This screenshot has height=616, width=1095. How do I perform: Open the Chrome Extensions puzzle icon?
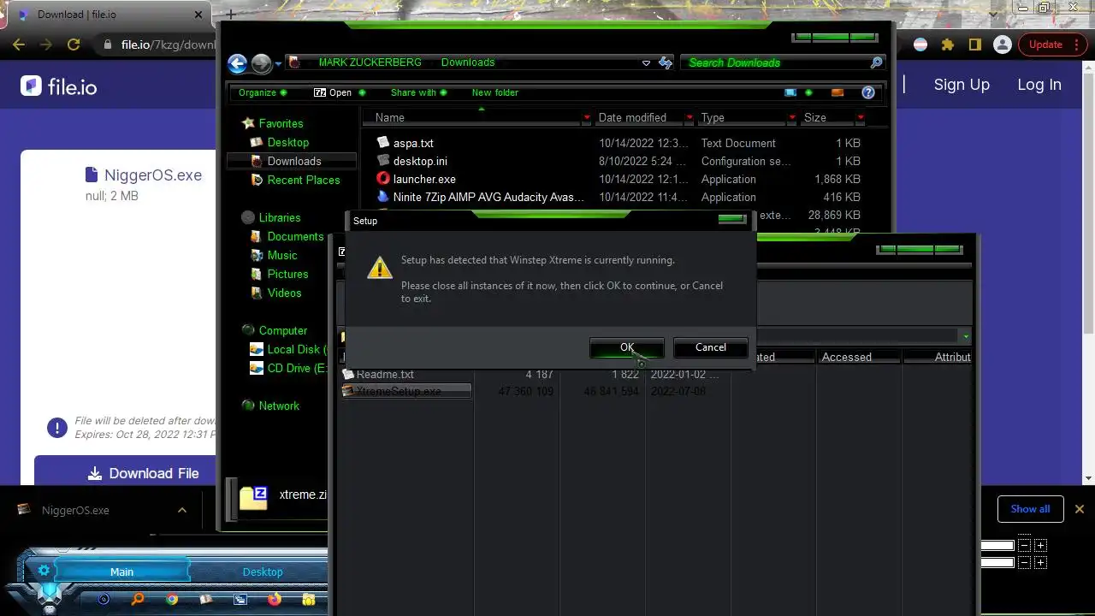click(947, 44)
